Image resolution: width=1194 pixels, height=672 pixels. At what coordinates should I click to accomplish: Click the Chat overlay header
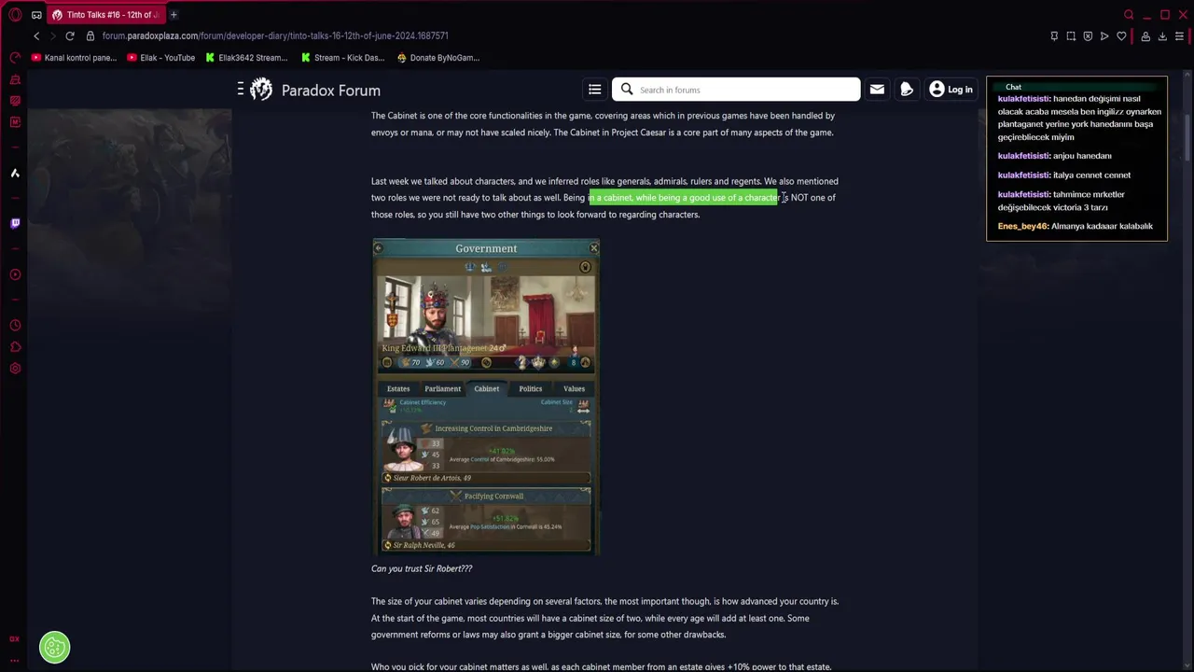1076,87
